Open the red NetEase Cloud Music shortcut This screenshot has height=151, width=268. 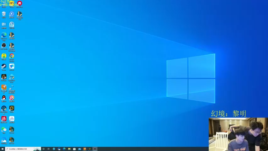pos(4,119)
